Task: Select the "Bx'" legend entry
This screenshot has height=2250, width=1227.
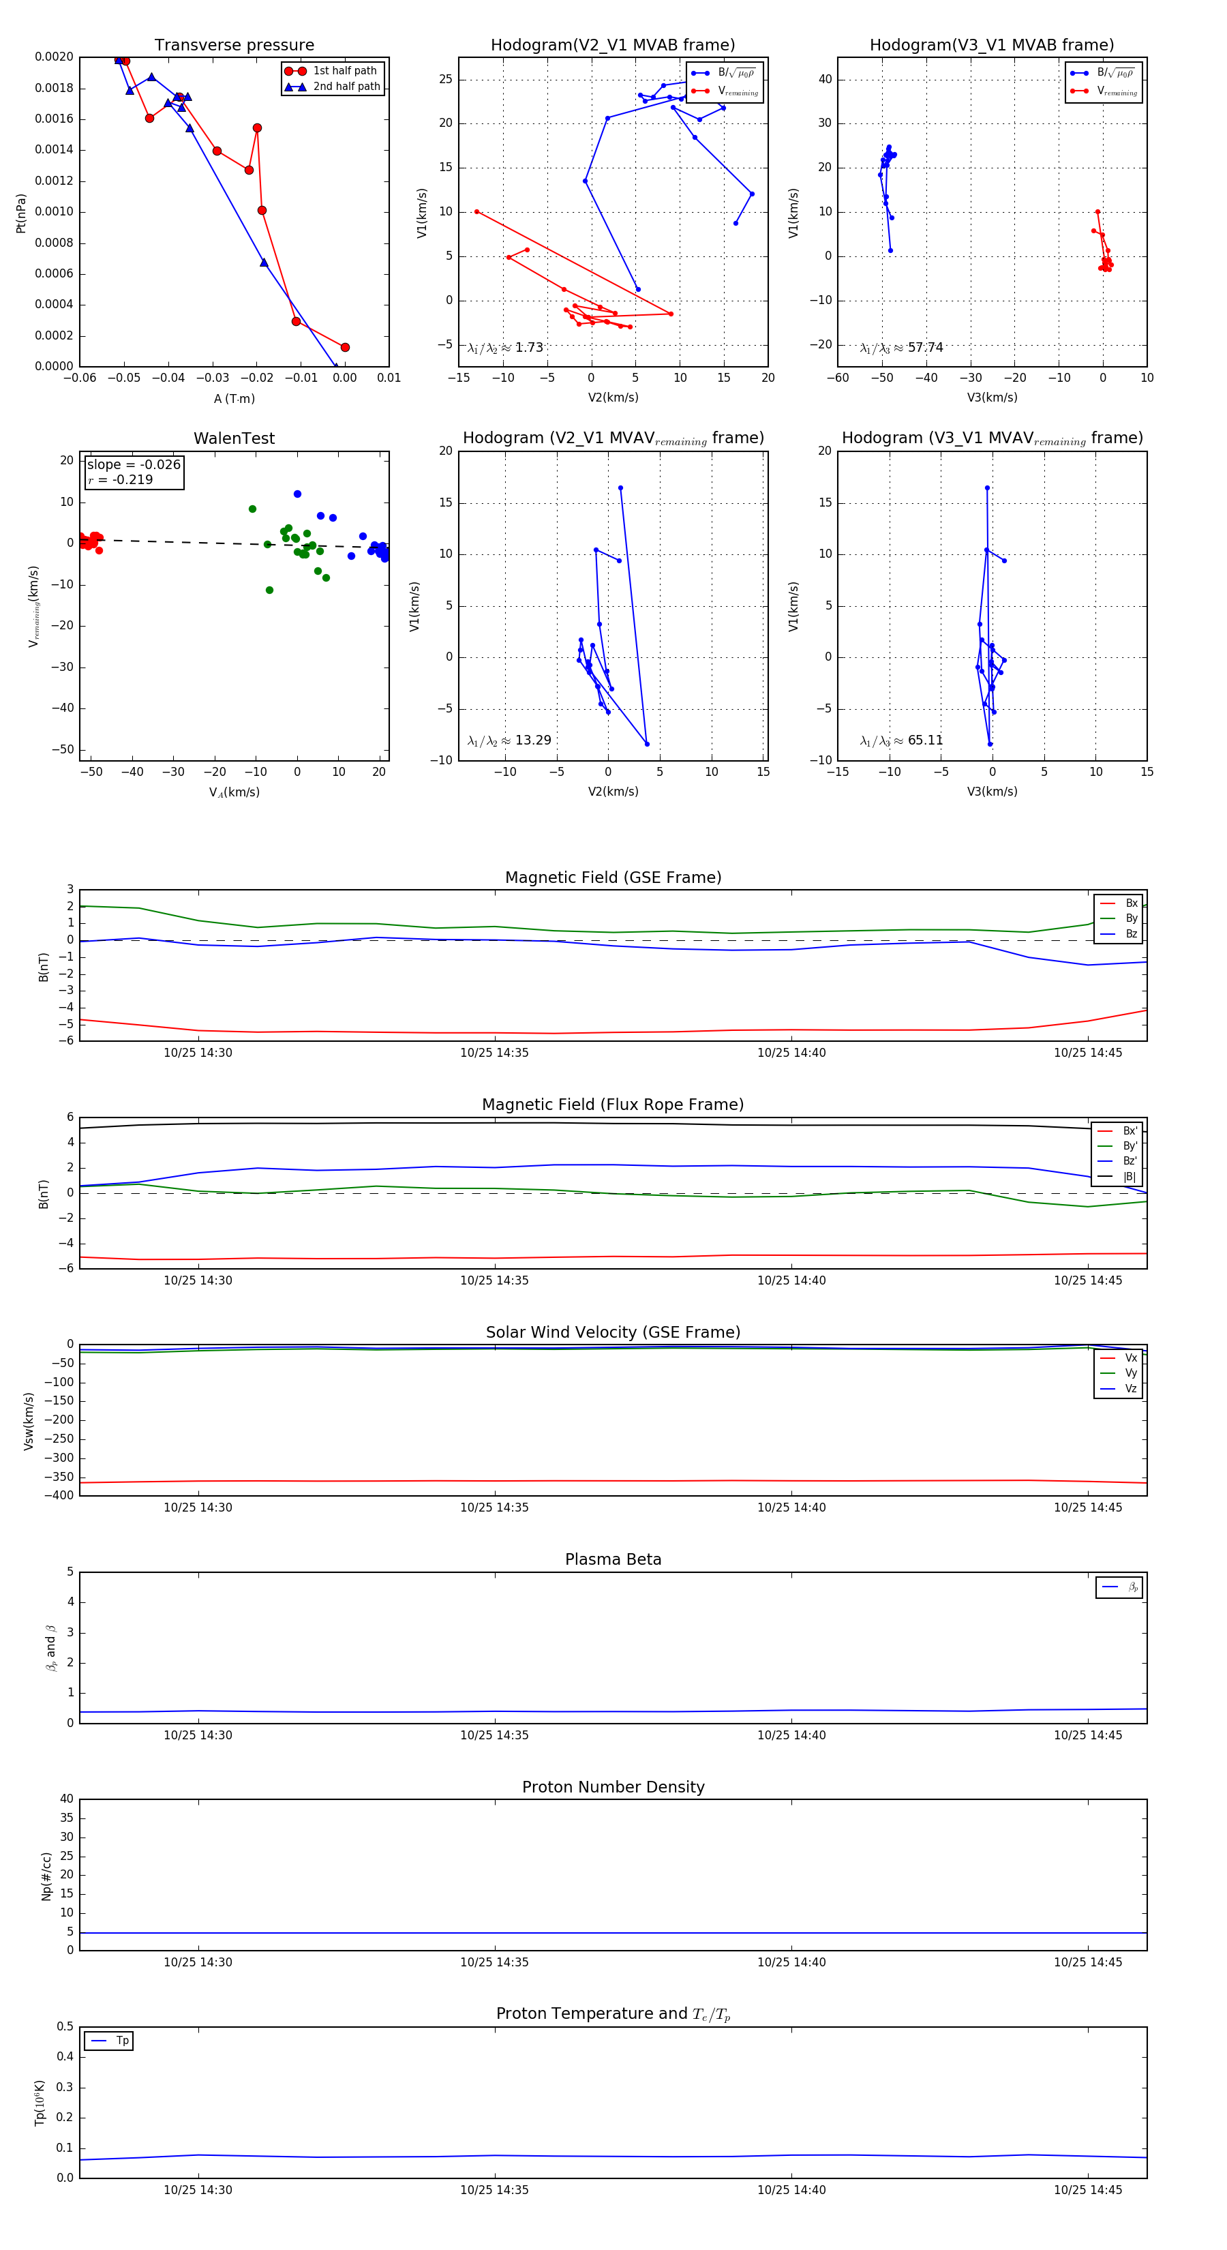Action: point(1117,1130)
